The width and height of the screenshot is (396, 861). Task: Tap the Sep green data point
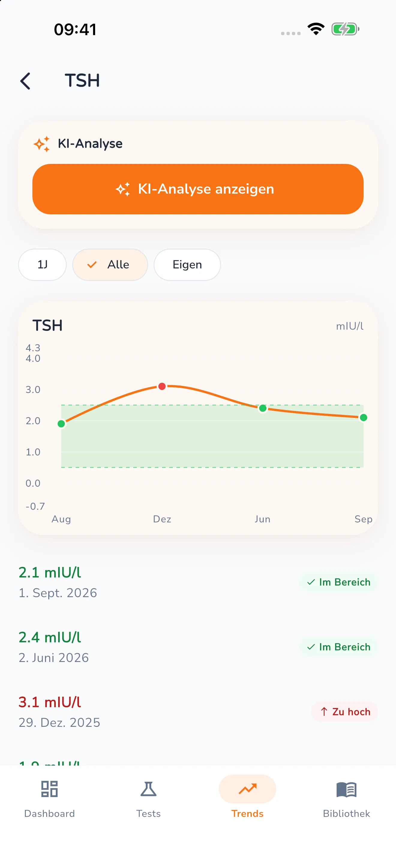point(364,418)
